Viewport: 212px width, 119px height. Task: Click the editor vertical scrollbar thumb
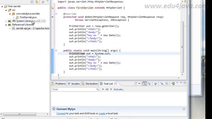(182, 47)
